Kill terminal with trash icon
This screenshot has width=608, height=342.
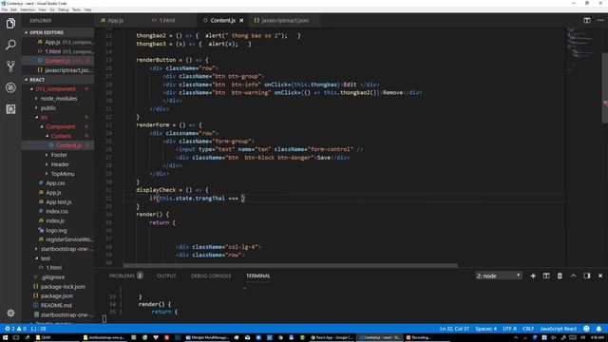(560, 275)
